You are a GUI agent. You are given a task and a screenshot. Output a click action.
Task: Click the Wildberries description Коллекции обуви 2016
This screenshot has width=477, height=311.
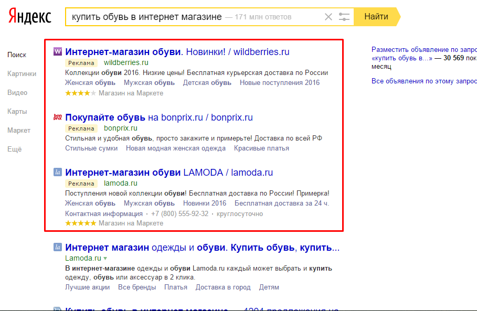(x=196, y=73)
